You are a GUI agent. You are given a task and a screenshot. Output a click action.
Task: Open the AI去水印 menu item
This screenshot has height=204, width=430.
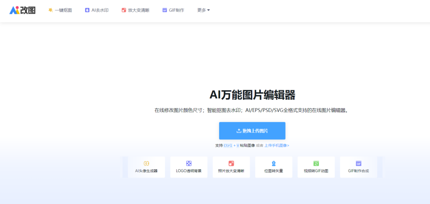coord(97,10)
